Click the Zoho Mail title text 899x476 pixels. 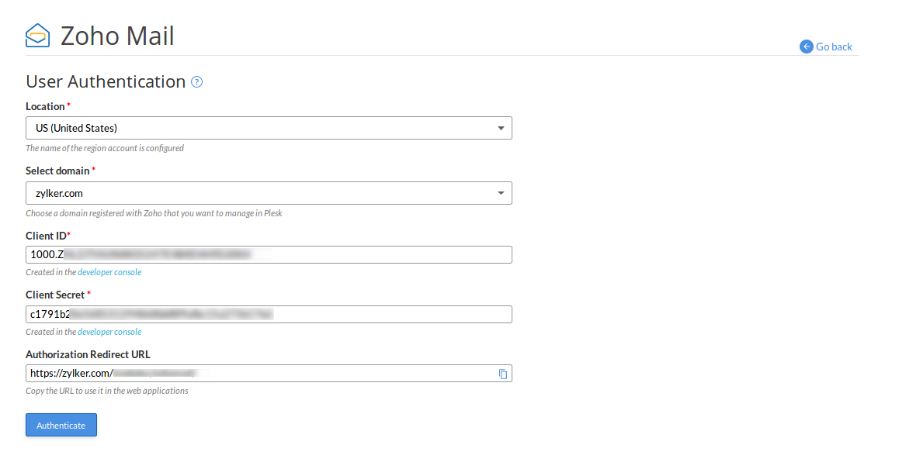[x=117, y=36]
